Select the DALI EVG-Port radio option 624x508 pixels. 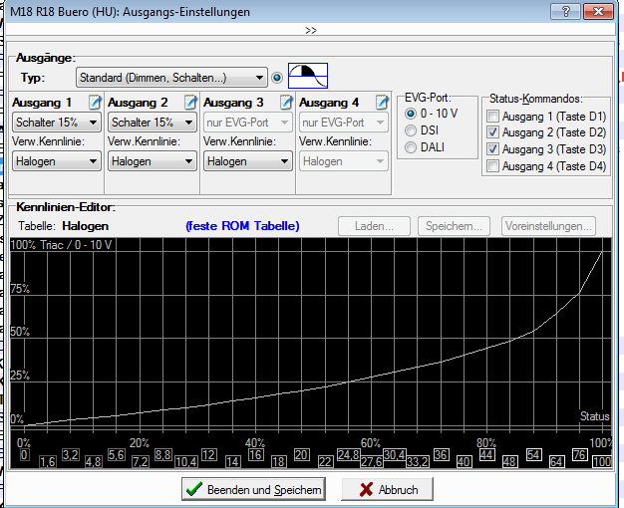point(412,147)
